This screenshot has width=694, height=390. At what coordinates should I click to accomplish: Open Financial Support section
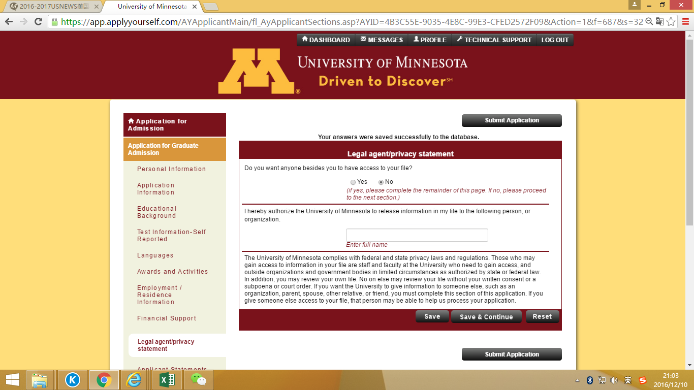pos(167,318)
